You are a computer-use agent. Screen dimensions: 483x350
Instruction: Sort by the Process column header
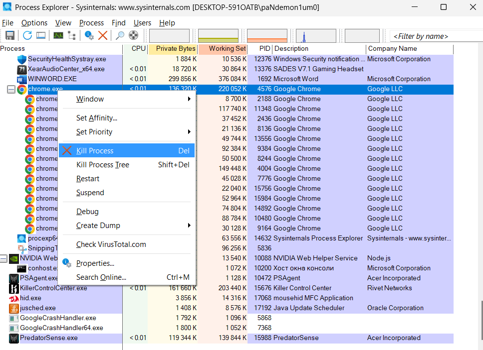[61, 49]
